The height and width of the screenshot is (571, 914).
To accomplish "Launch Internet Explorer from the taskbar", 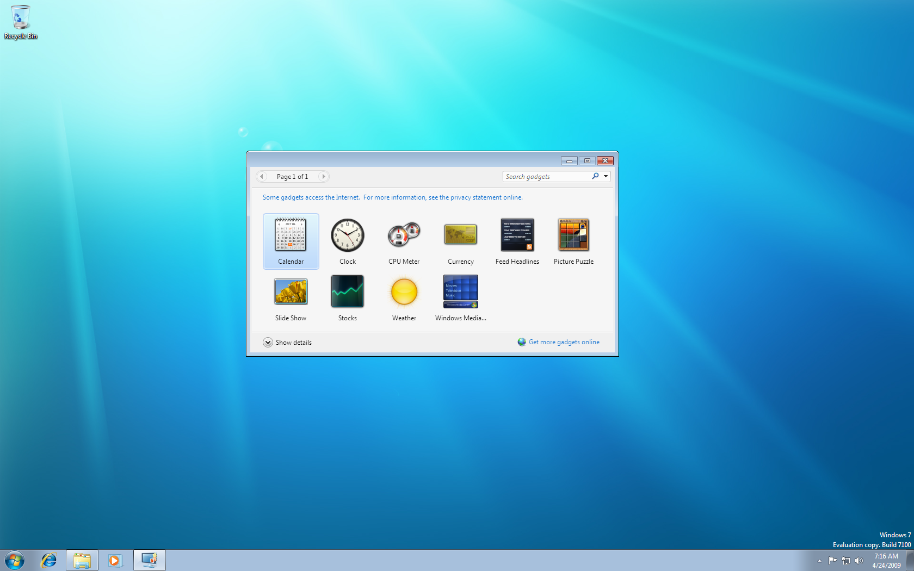I will 49,560.
